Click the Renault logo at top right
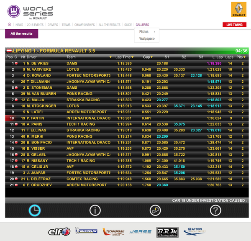 click(239, 9)
